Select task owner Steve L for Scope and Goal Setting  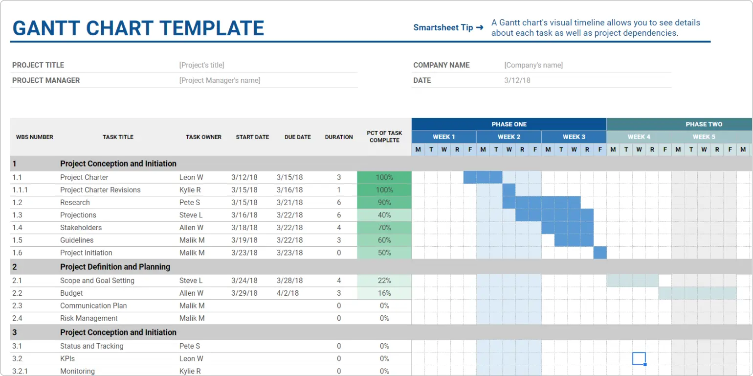tap(191, 280)
